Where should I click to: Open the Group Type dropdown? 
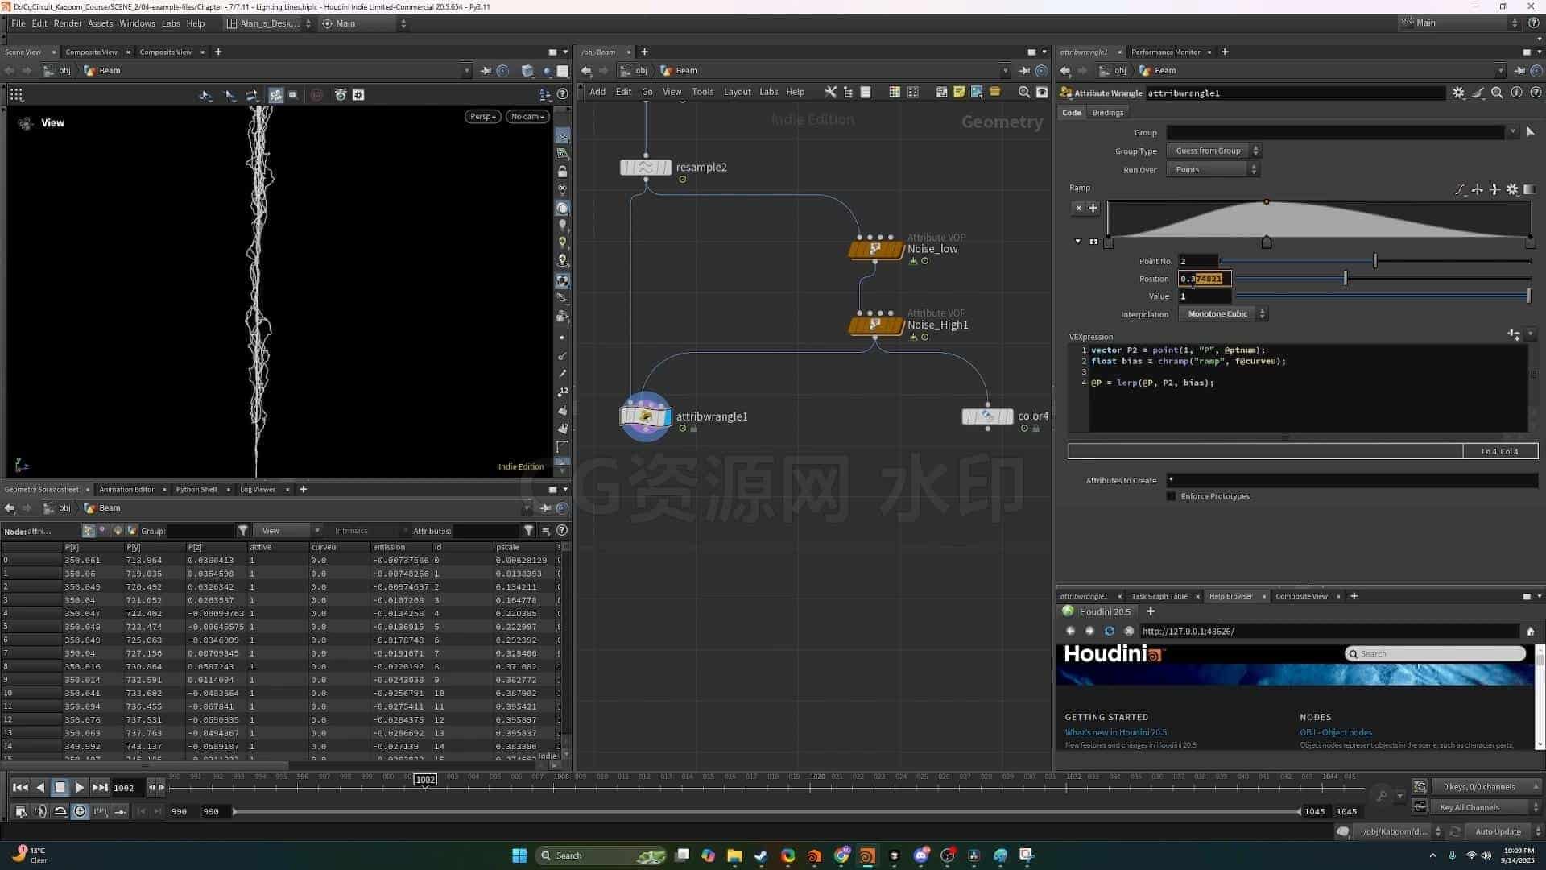point(1213,151)
